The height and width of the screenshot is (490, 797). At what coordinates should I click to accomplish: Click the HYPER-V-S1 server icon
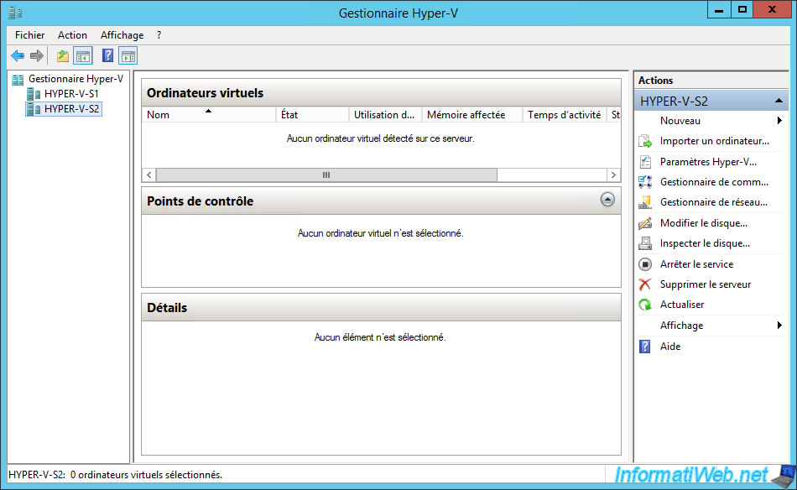click(x=34, y=94)
